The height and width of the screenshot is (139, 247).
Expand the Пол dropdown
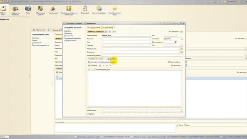click(182, 46)
